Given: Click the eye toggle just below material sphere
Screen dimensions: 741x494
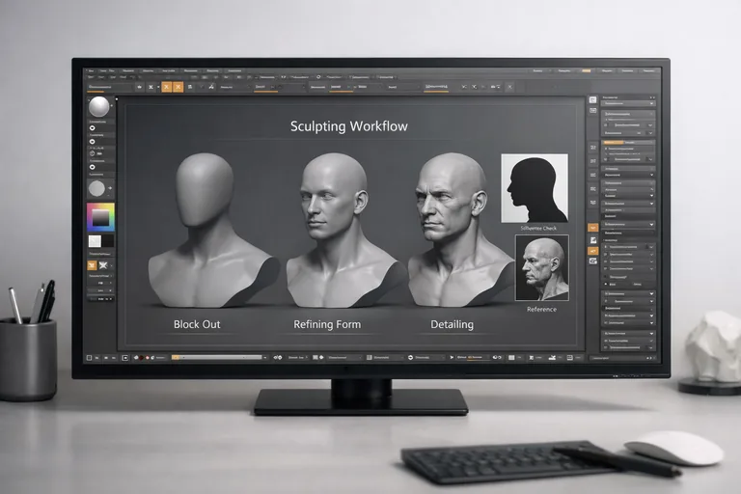Looking at the screenshot, I should pos(93,128).
